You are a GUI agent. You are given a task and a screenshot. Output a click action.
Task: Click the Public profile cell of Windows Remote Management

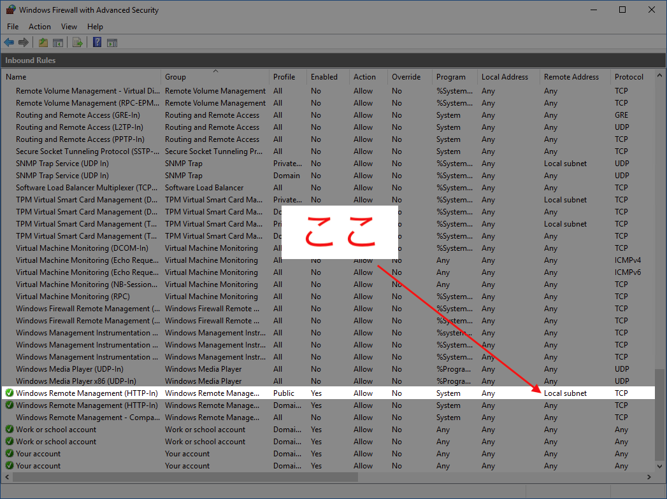[283, 393]
